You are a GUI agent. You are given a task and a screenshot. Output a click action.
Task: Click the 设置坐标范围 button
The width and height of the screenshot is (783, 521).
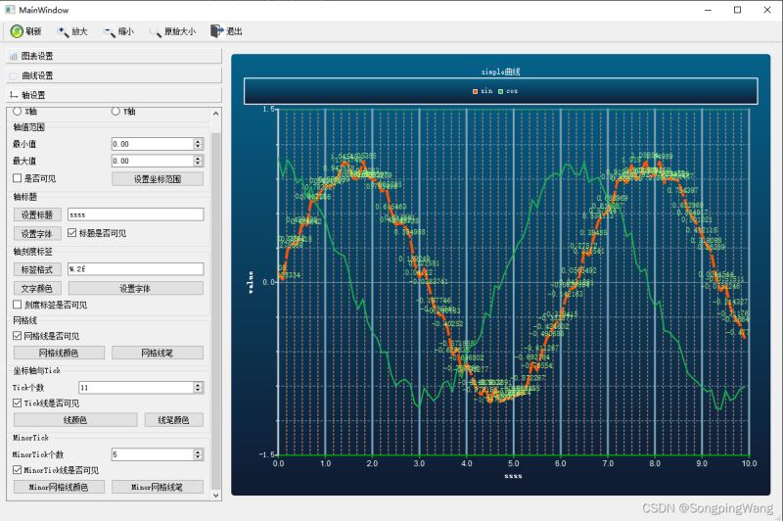click(157, 179)
